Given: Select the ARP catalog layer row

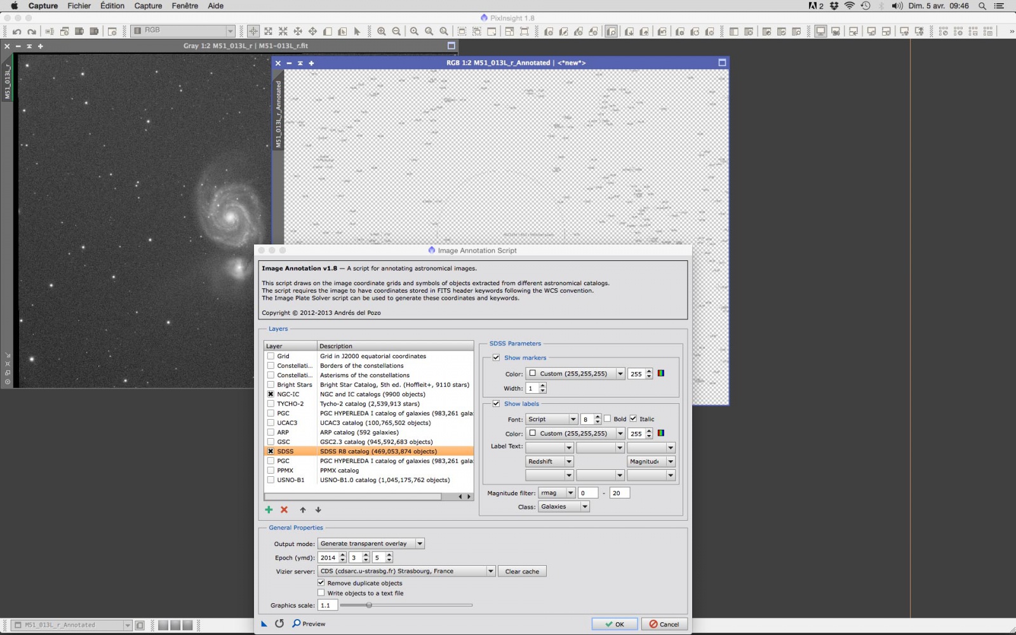Looking at the screenshot, I should (369, 432).
